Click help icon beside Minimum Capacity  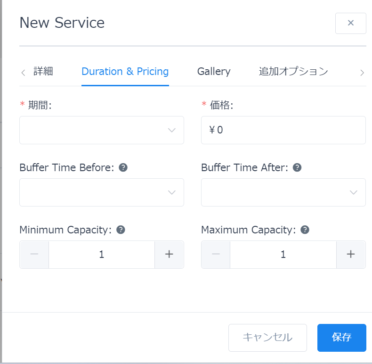click(x=121, y=230)
